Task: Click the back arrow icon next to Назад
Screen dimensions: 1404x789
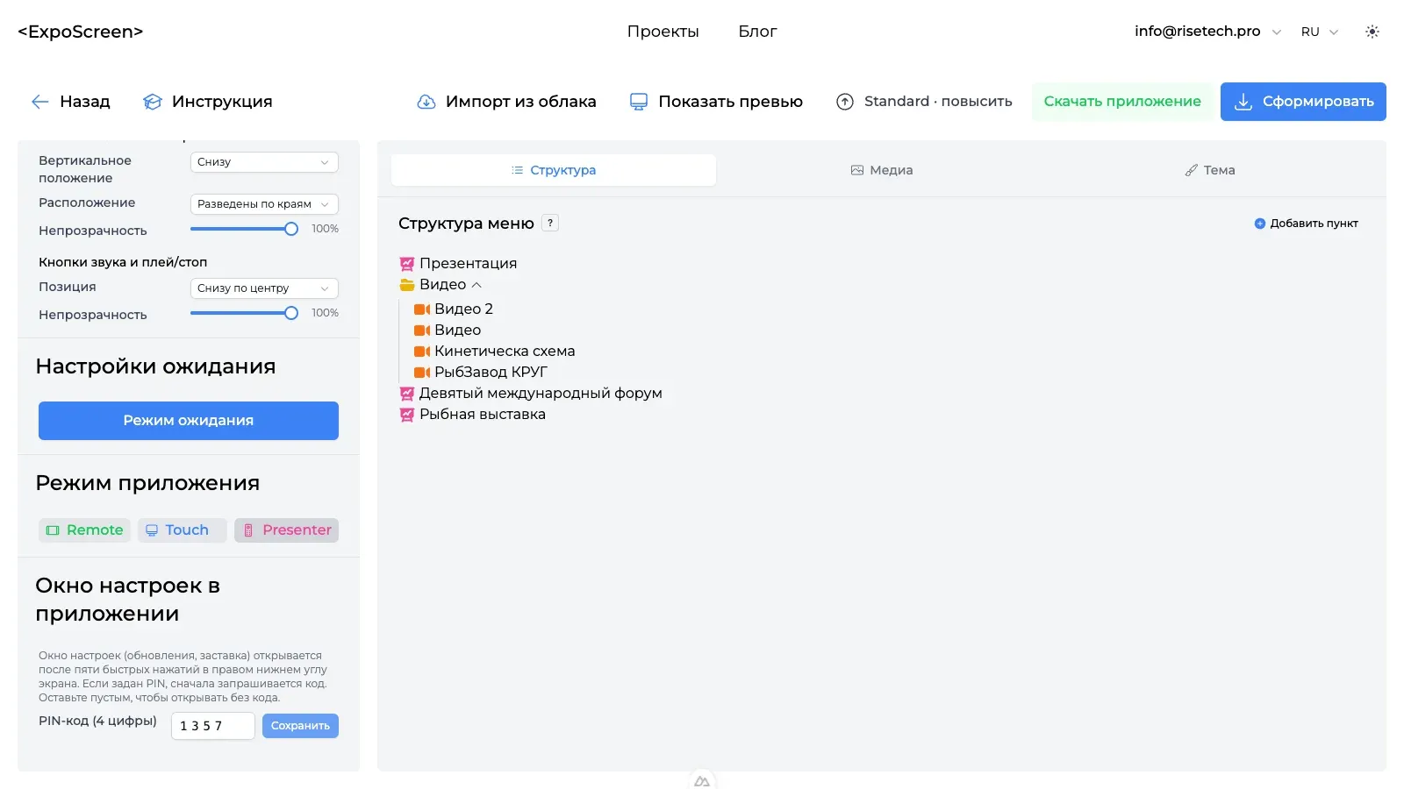Action: pyautogui.click(x=39, y=102)
